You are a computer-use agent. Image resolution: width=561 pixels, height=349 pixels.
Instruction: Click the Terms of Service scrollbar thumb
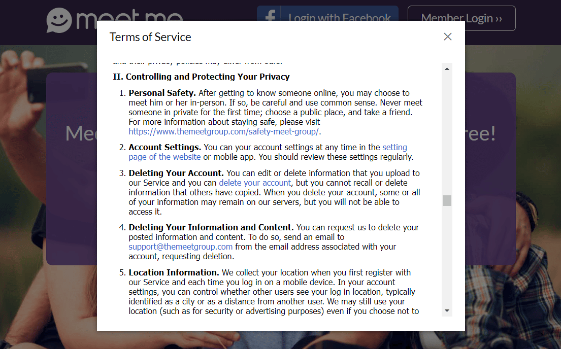pyautogui.click(x=447, y=200)
